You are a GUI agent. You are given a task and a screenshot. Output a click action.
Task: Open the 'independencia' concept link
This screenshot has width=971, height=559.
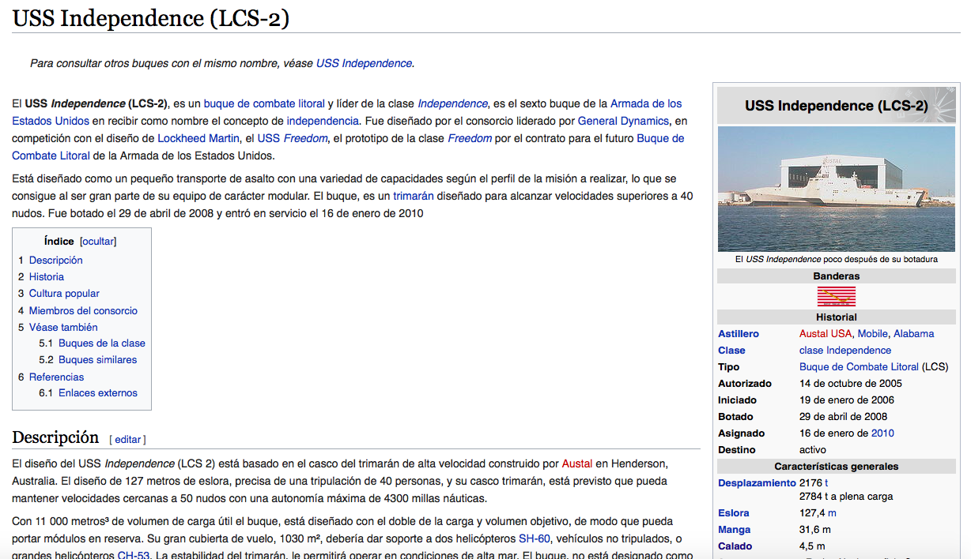(323, 121)
